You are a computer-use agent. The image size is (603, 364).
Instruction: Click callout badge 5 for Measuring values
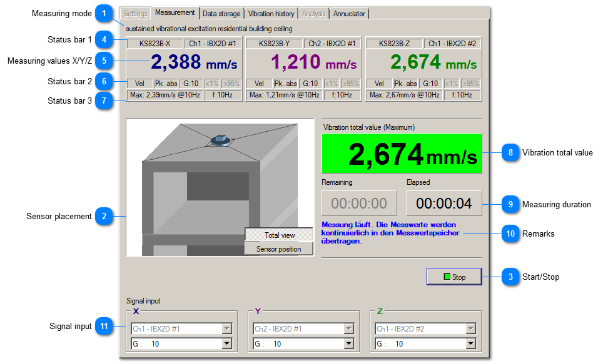[104, 61]
